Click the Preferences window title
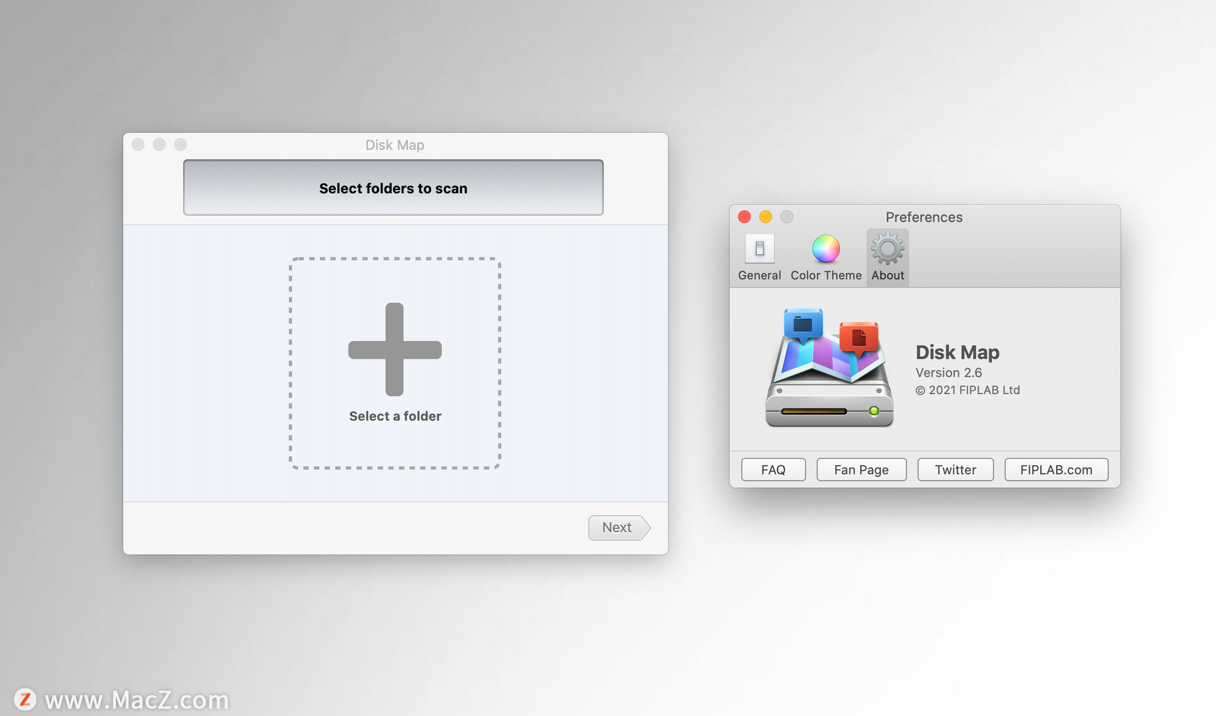 coord(923,217)
